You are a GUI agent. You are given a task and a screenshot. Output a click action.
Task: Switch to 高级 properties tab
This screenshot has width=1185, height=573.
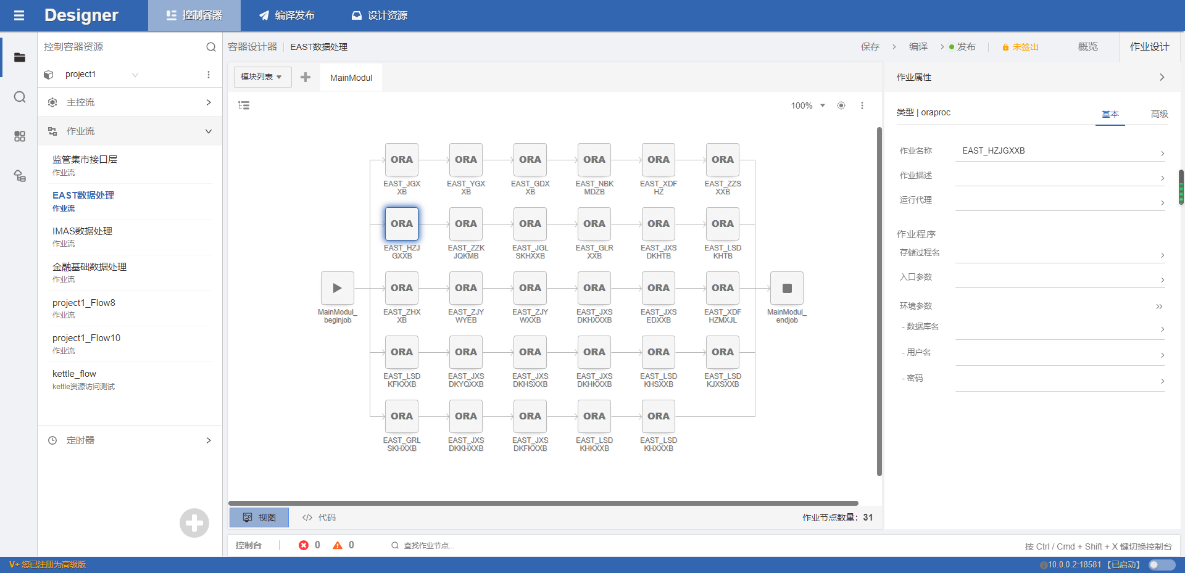click(x=1159, y=114)
